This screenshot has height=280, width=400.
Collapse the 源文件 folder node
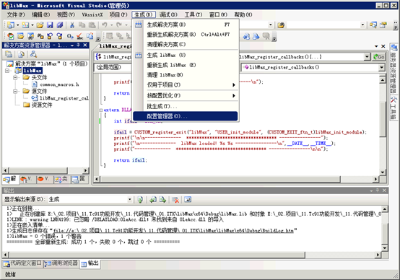15,91
